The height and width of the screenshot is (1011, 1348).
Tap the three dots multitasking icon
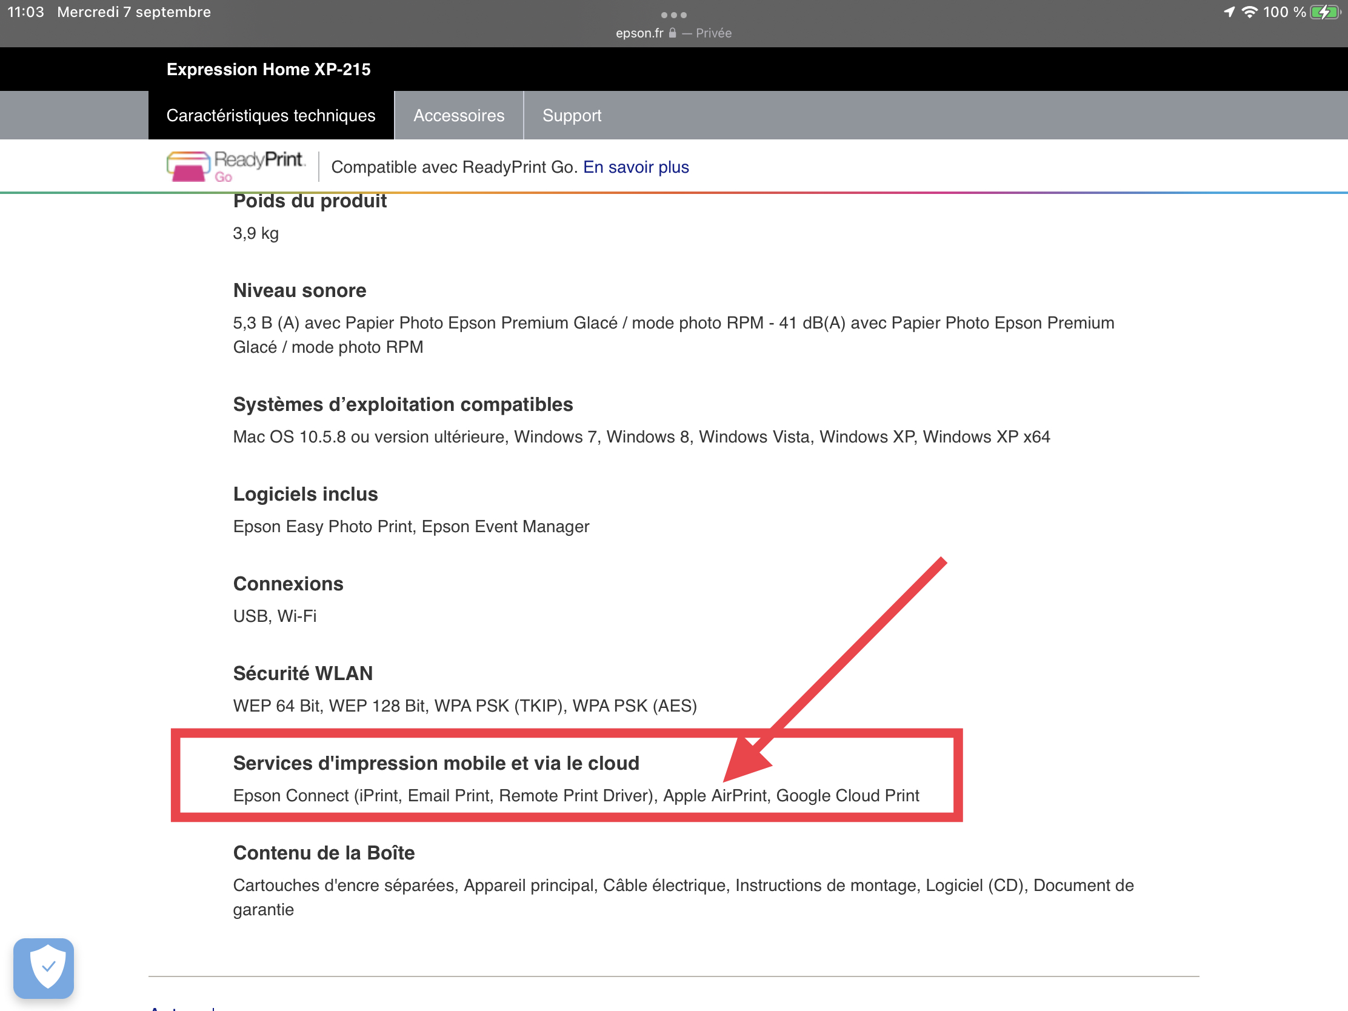point(673,15)
